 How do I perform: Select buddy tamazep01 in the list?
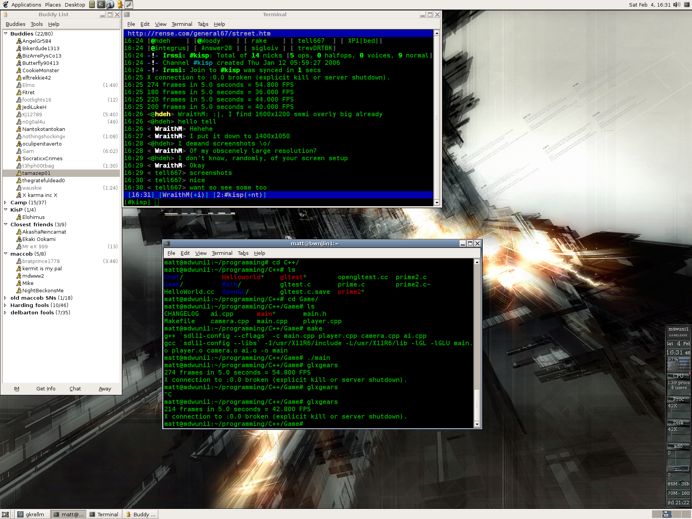click(x=36, y=173)
